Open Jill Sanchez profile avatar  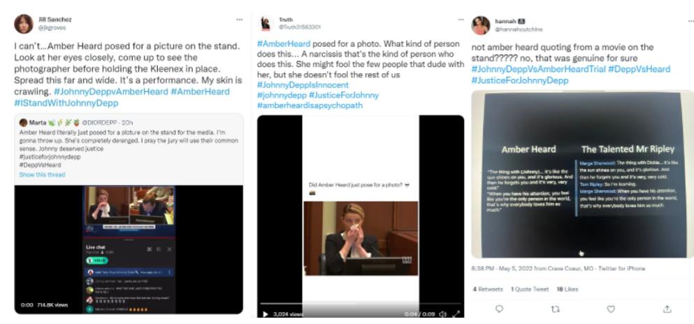coord(24,24)
